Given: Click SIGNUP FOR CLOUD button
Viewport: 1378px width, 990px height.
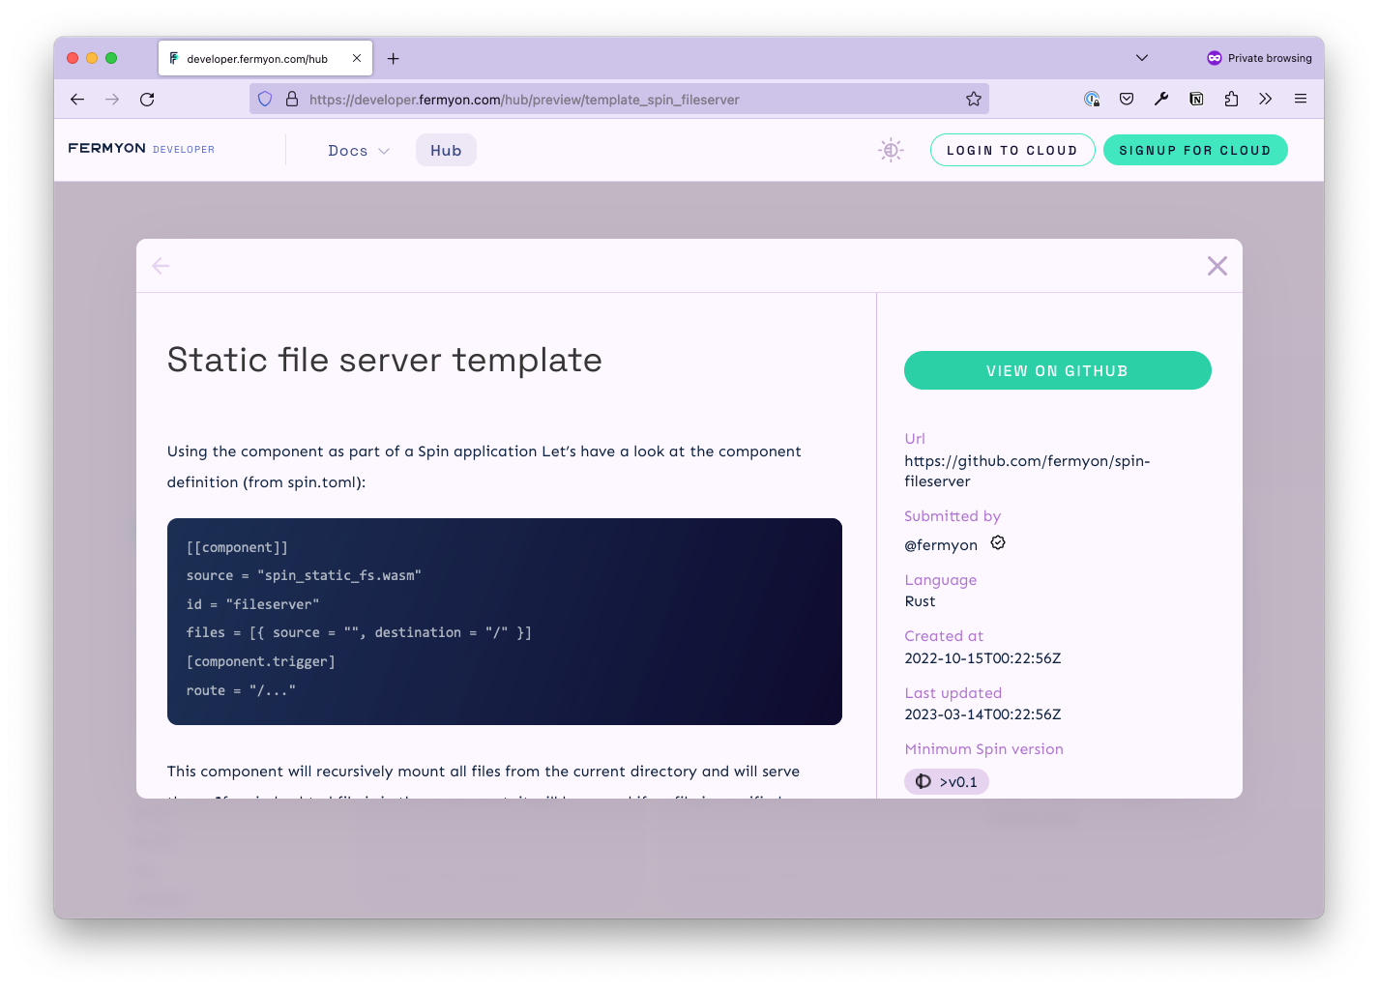Looking at the screenshot, I should (1195, 150).
